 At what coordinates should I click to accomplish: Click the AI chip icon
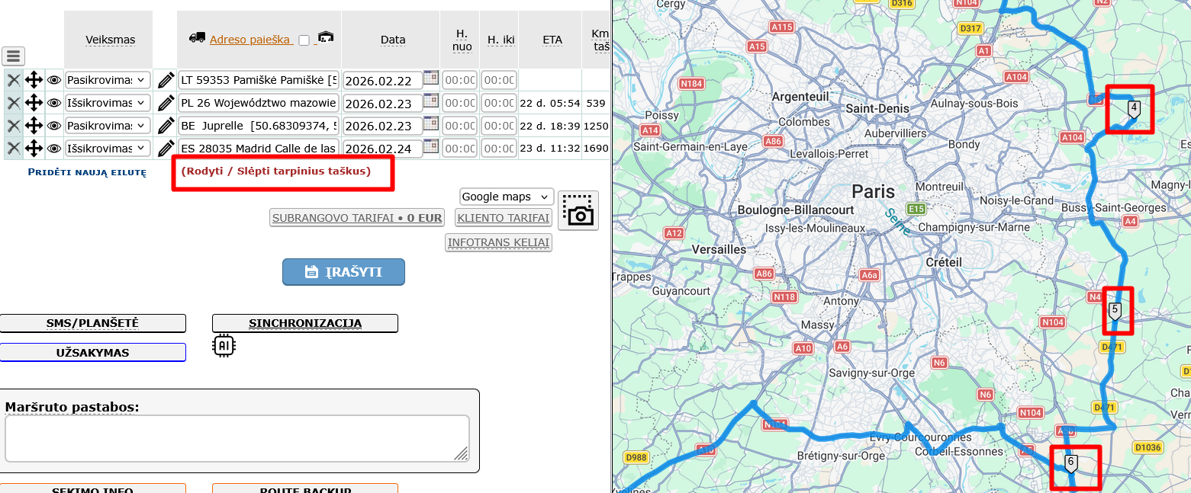point(224,345)
